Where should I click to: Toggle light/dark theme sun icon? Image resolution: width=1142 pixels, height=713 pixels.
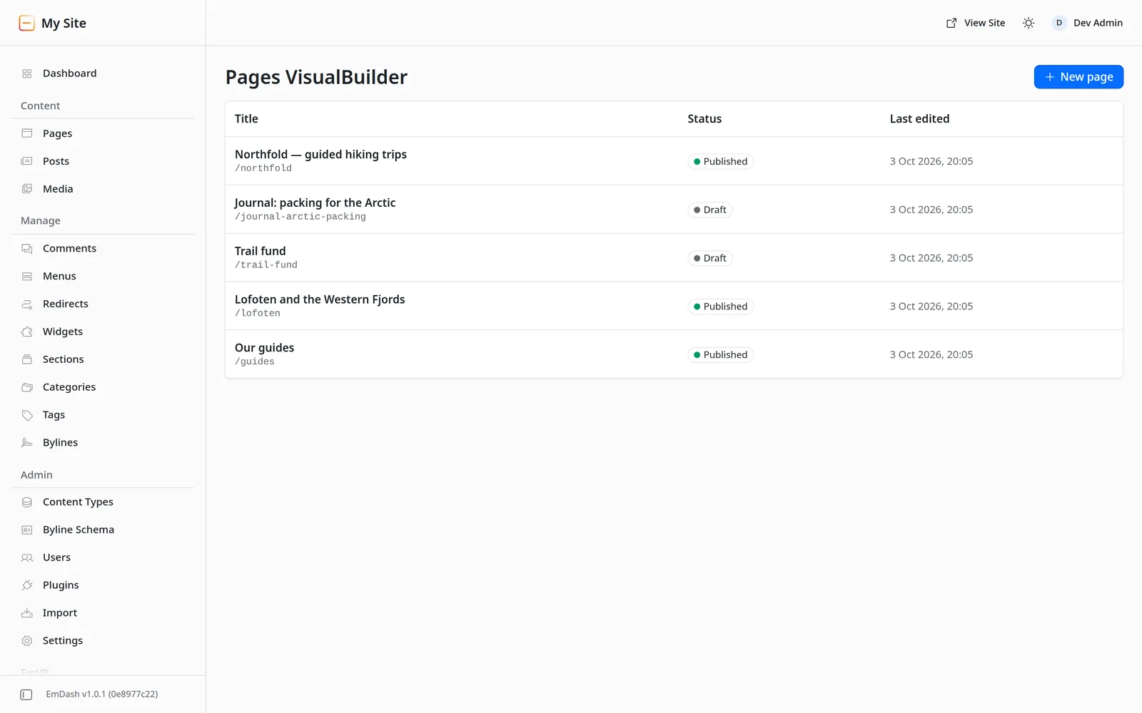(1029, 23)
